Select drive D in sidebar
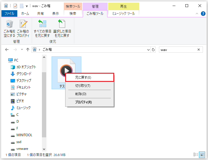 tap(15, 121)
